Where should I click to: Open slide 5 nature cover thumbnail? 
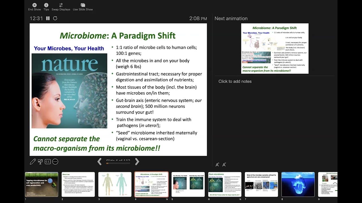188,184
